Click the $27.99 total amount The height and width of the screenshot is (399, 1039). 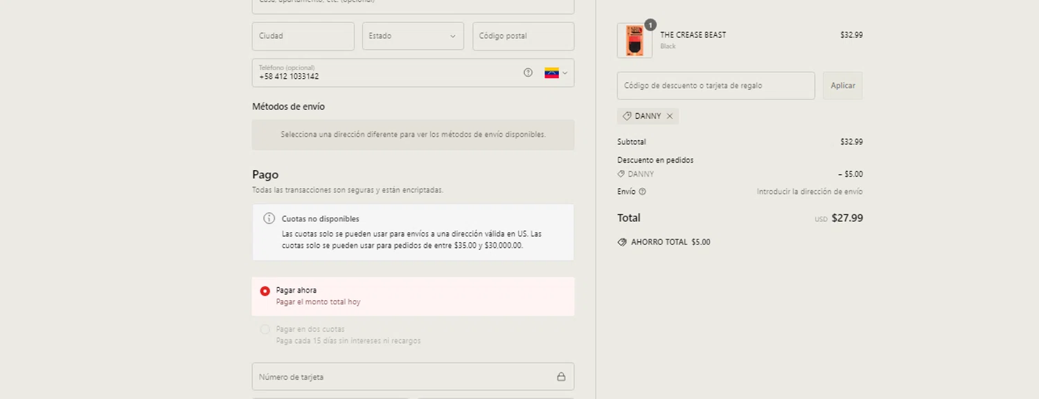(847, 218)
